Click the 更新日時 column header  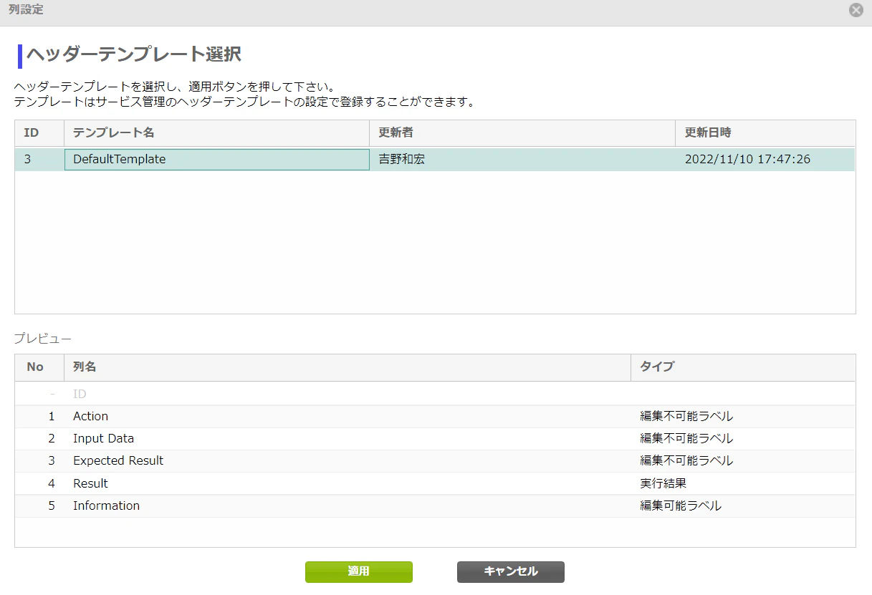pos(765,133)
